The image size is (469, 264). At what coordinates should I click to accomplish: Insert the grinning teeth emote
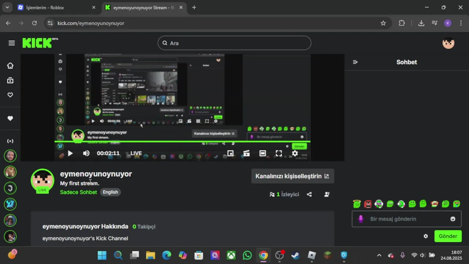pos(390,204)
